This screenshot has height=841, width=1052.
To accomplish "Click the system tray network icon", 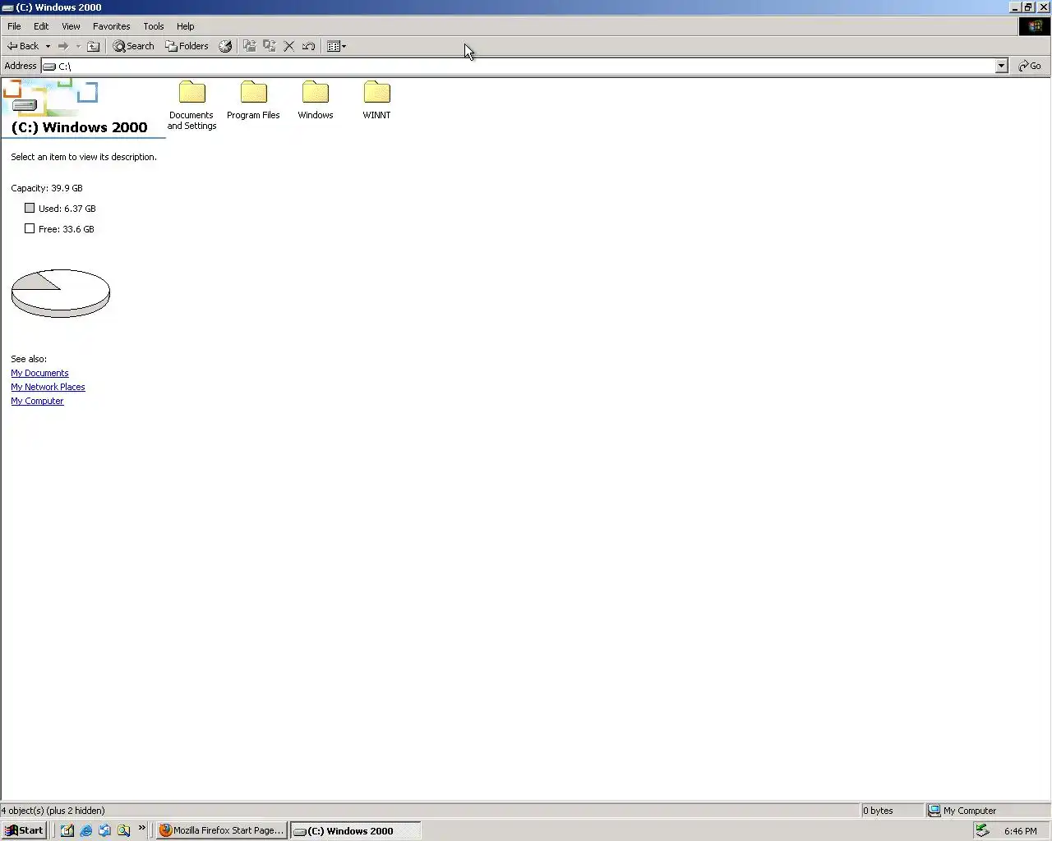I will [x=982, y=830].
